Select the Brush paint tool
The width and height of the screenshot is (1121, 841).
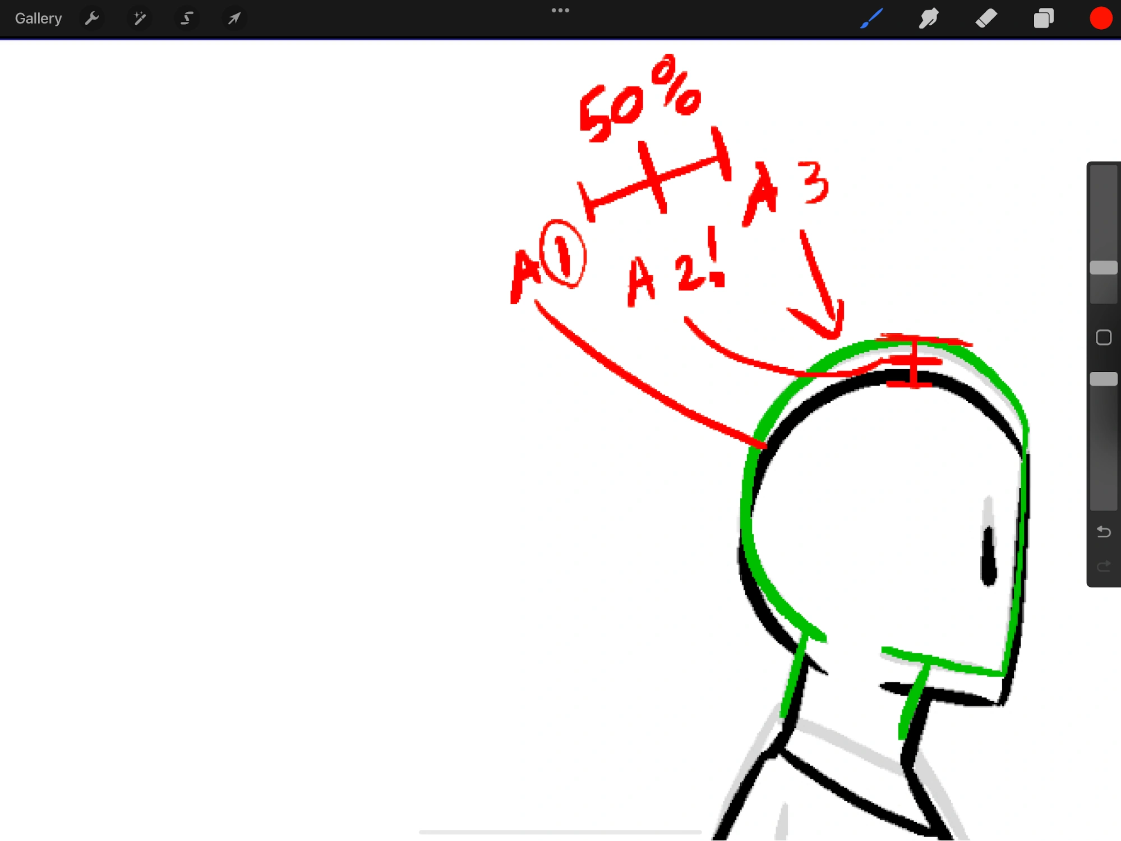pyautogui.click(x=871, y=19)
